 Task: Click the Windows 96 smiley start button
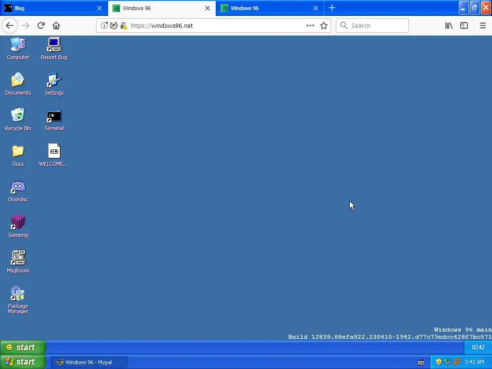(x=23, y=347)
